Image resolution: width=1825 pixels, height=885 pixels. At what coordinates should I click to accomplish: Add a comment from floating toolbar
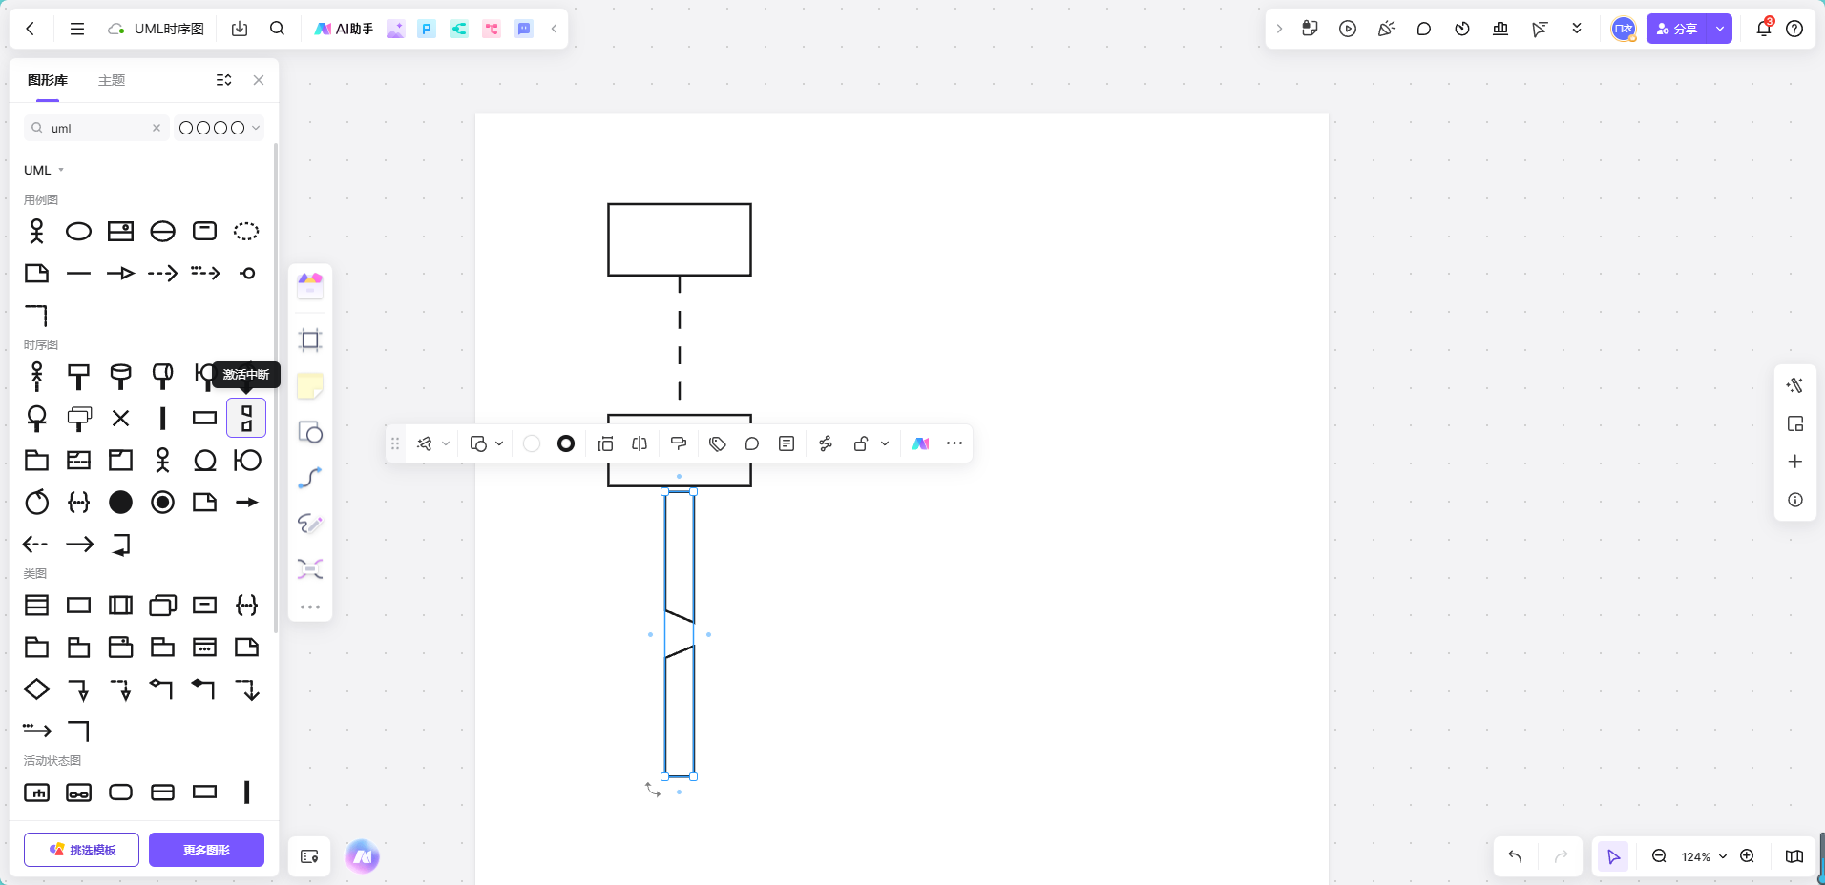(x=752, y=443)
